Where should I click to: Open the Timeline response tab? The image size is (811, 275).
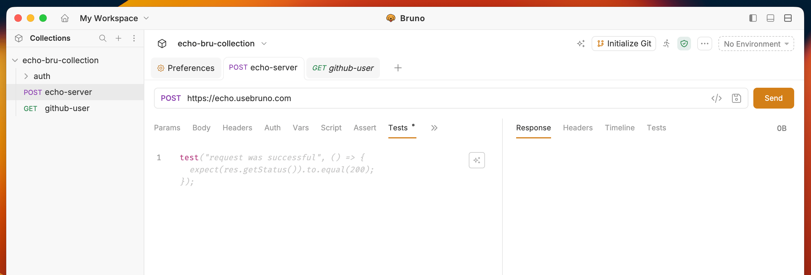620,128
